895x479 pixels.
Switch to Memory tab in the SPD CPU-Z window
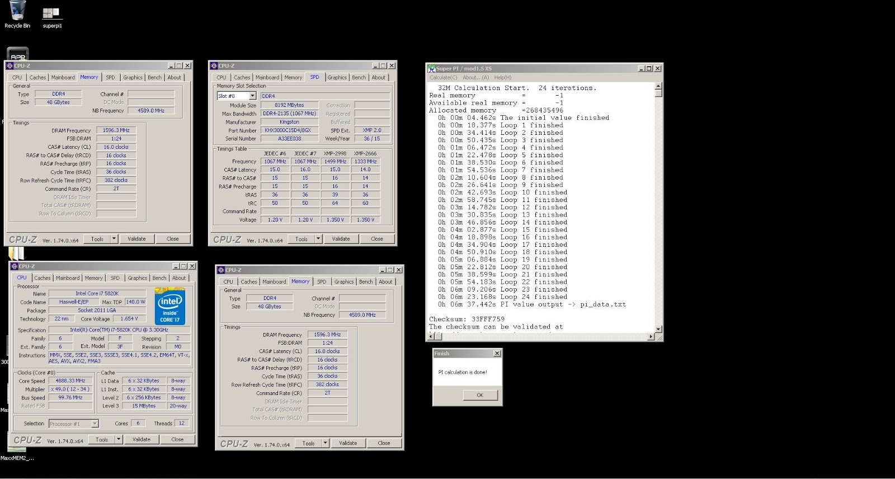pyautogui.click(x=293, y=78)
